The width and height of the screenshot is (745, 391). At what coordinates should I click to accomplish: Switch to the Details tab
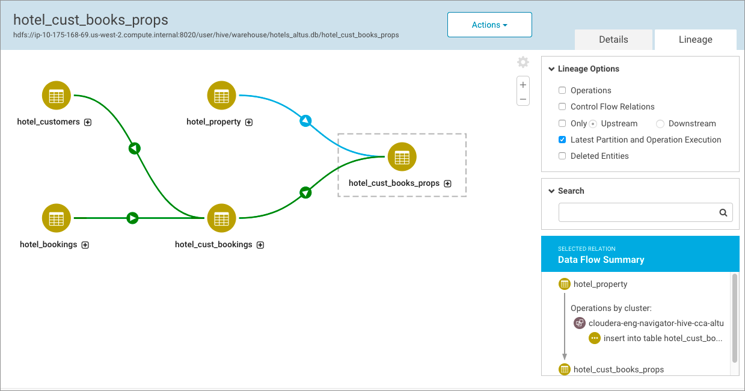[613, 40]
